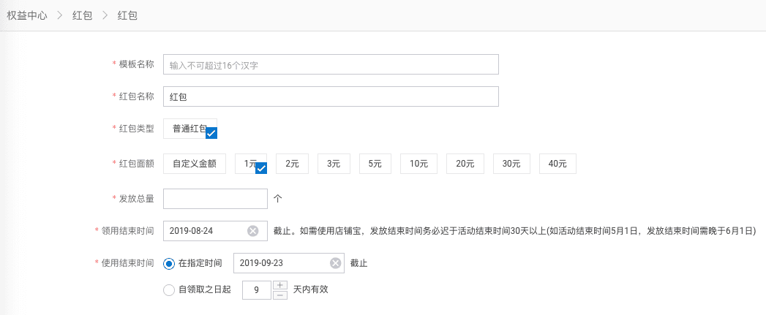Click the 天内有效 text
Viewport: 766px width, 315px height.
[x=311, y=289]
